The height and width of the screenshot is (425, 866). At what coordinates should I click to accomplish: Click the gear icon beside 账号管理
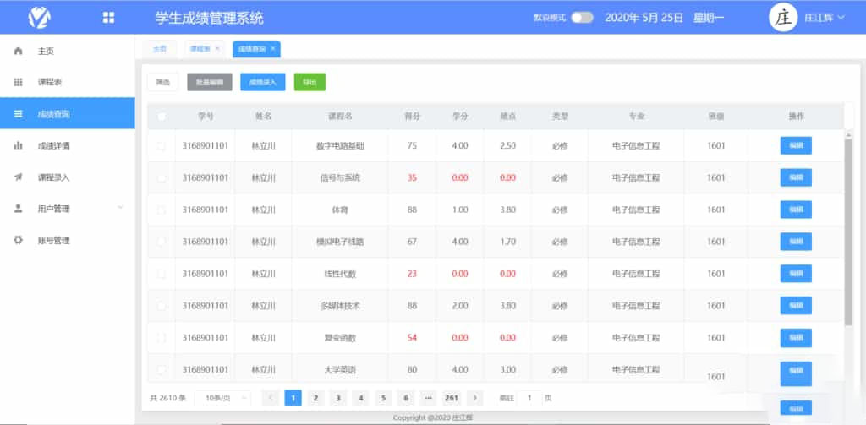19,240
